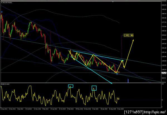The image size is (167, 115).
Task: Click the triangle beside the XAUUSD,Weekly title
Action: tap(2, 2)
